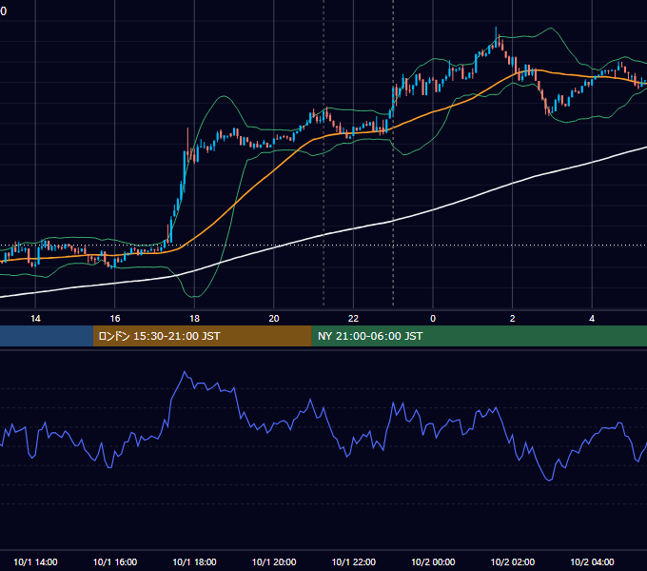647x571 pixels.
Task: Click the vertical dotted marker line after 21:00
Action: 323,153
